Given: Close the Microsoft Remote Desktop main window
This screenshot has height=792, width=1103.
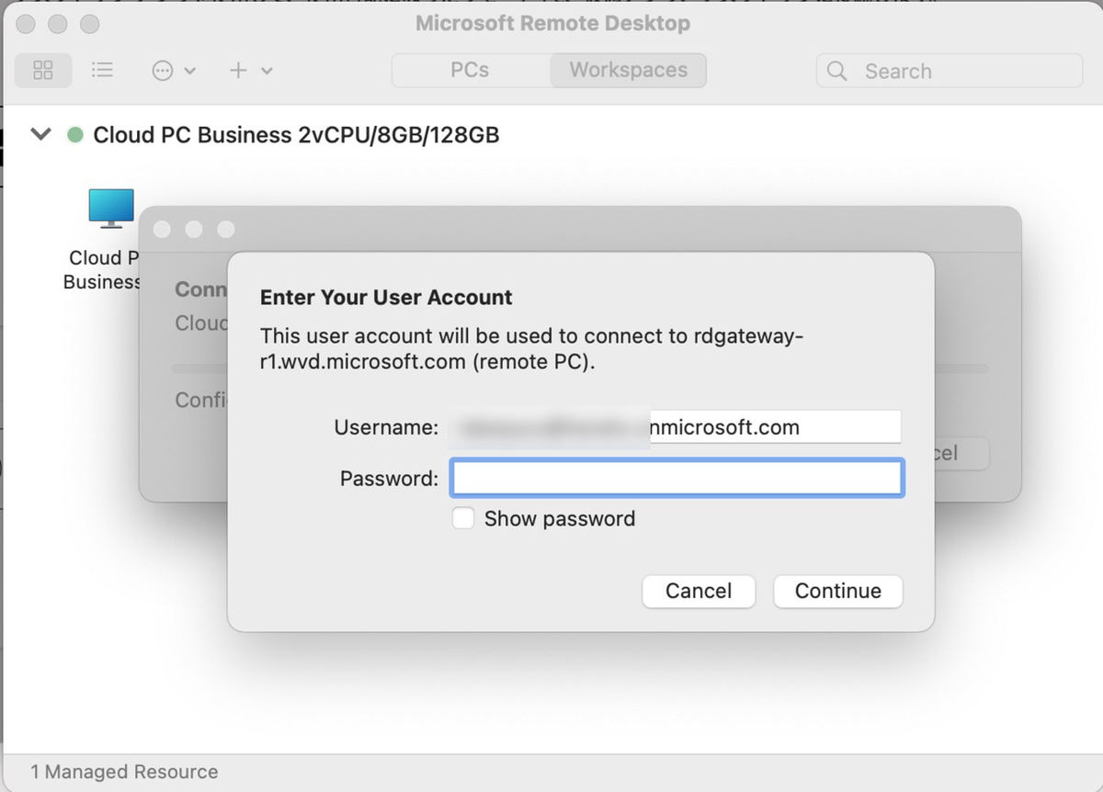Looking at the screenshot, I should point(27,23).
